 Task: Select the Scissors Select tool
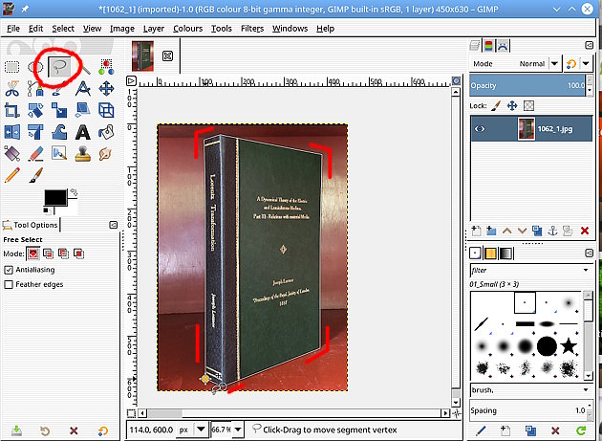11,88
